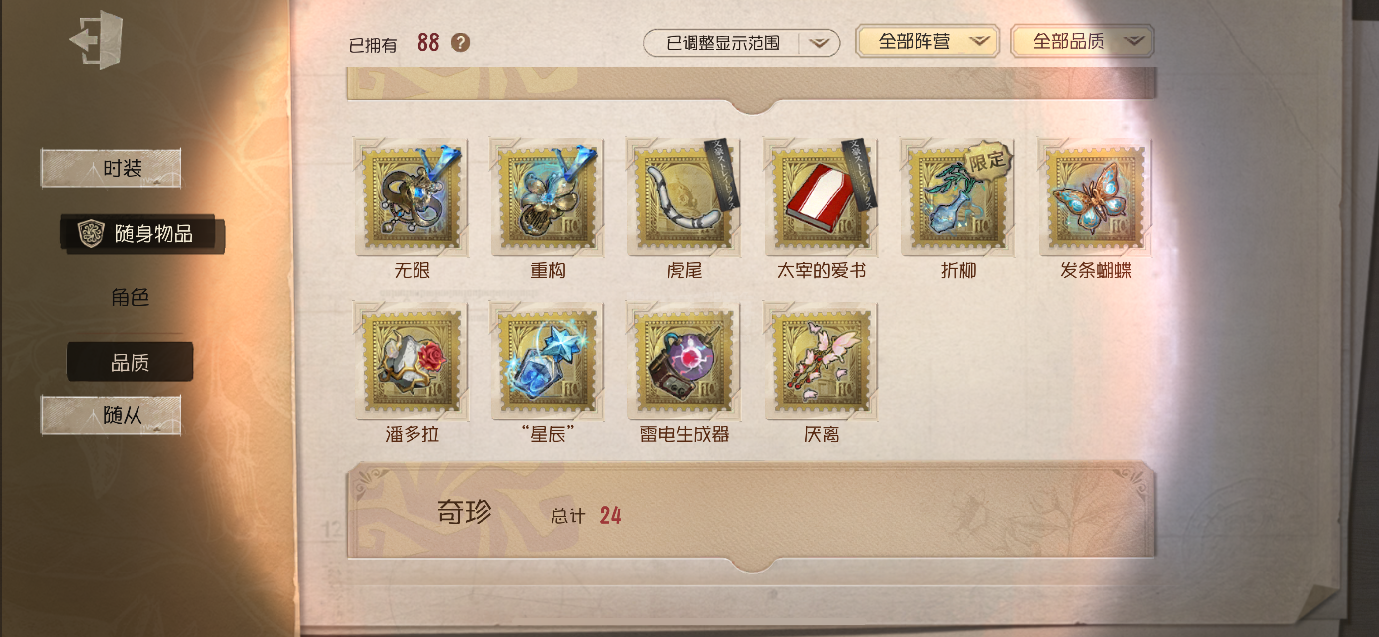Click the exit door back icon
This screenshot has width=1379, height=637.
click(x=97, y=40)
